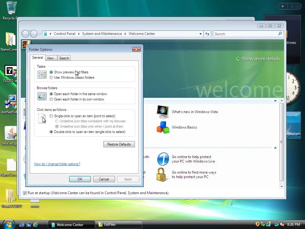
Task: Switch to ExtFiles taskbar button
Action: pos(119,225)
